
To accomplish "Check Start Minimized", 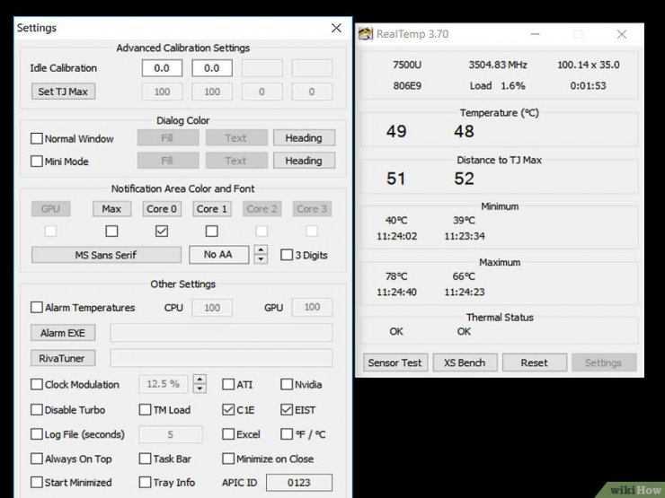I will point(37,483).
